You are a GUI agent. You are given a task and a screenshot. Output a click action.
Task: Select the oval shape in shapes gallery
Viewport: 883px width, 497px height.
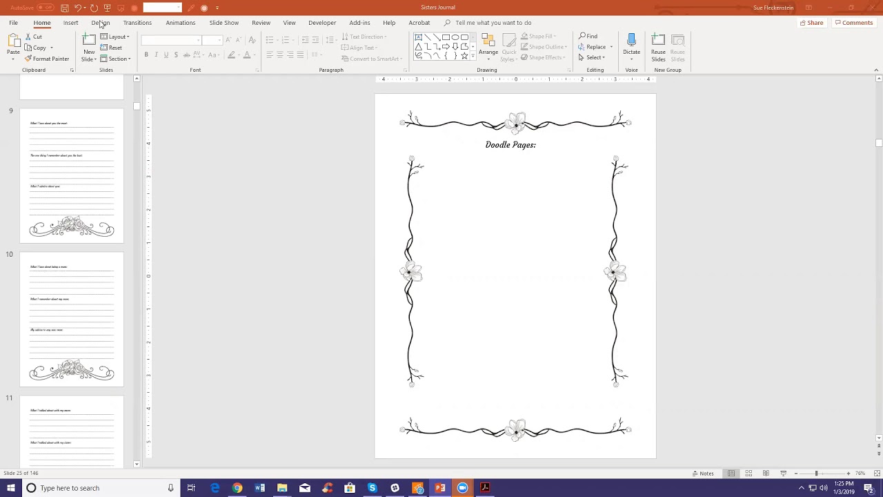[x=455, y=37]
